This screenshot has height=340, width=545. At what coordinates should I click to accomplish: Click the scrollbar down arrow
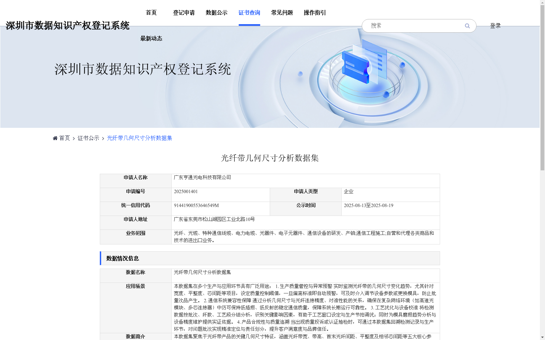(x=542, y=337)
